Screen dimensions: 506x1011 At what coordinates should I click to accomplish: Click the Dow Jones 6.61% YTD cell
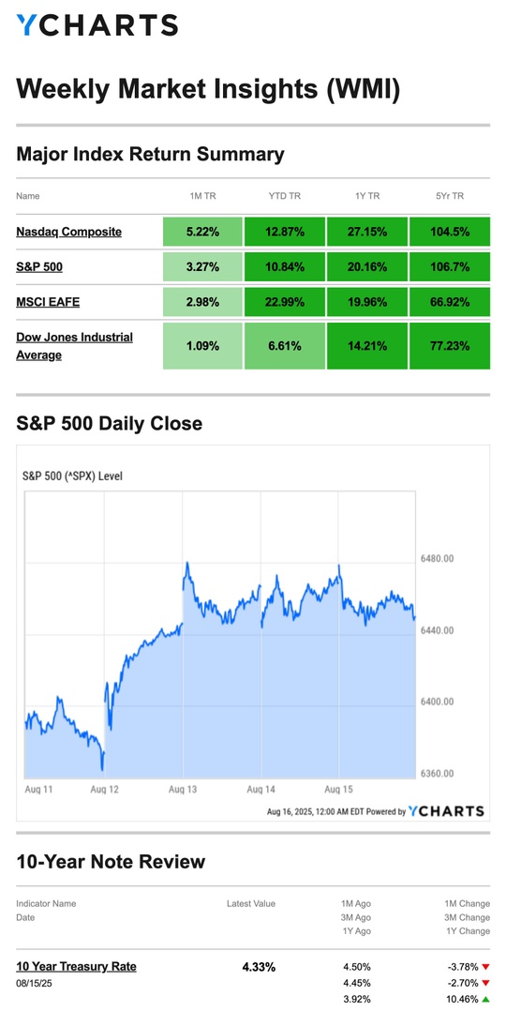click(285, 345)
